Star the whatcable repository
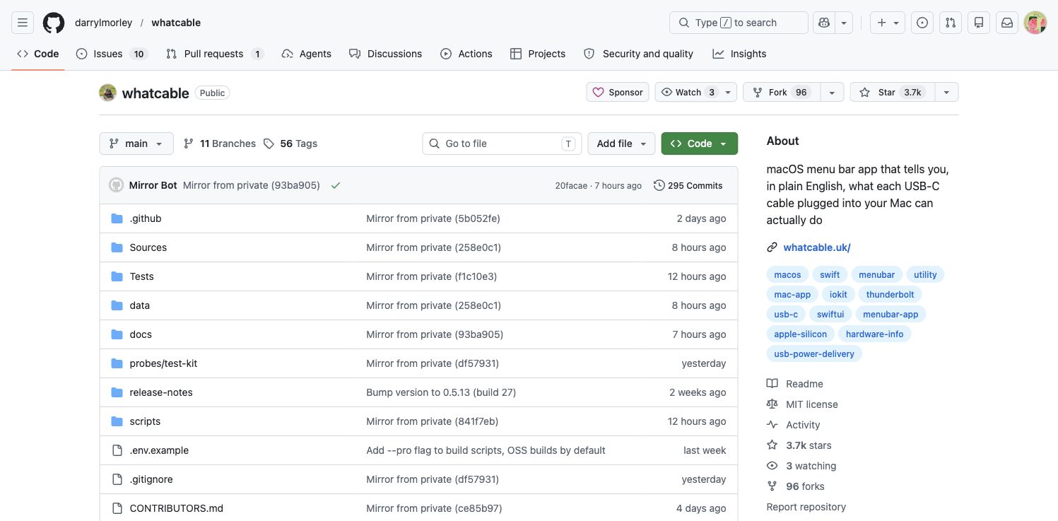 point(892,93)
